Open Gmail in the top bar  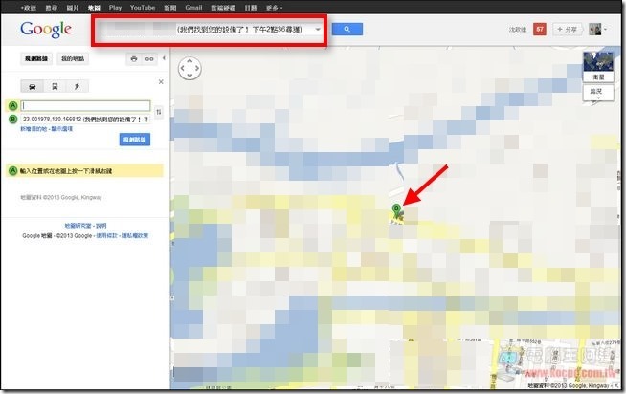tap(193, 8)
